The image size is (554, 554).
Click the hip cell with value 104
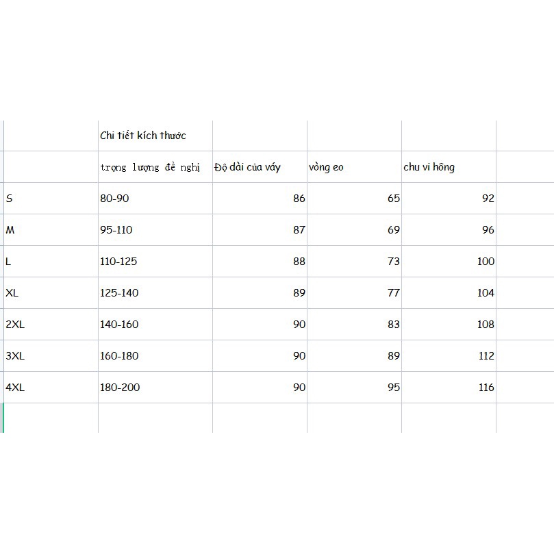point(449,292)
